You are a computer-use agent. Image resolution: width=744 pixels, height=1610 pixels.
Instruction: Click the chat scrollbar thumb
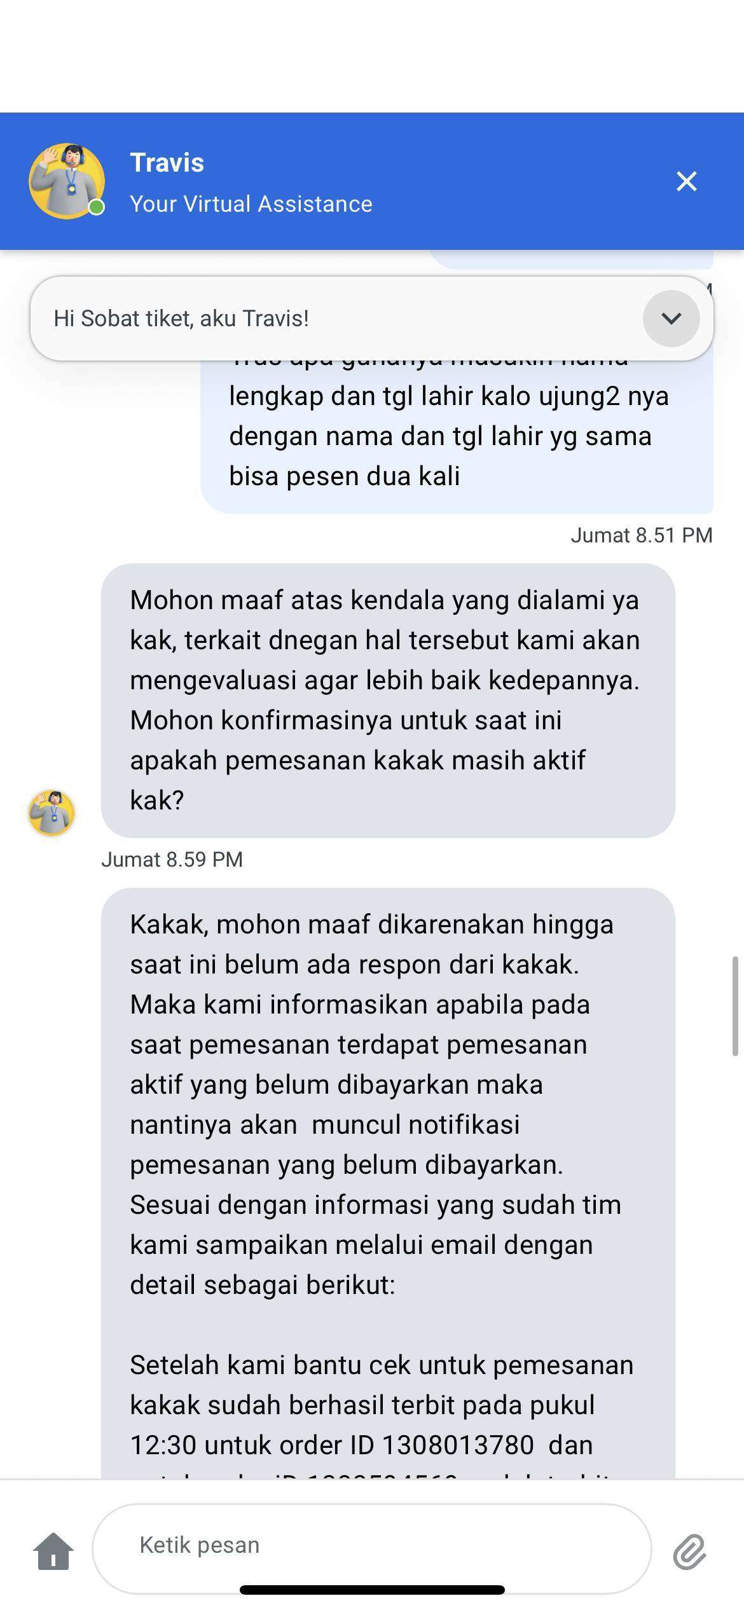(x=735, y=1006)
